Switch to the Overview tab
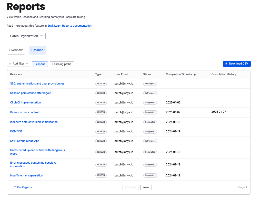This screenshot has height=200, width=260. tap(16, 50)
